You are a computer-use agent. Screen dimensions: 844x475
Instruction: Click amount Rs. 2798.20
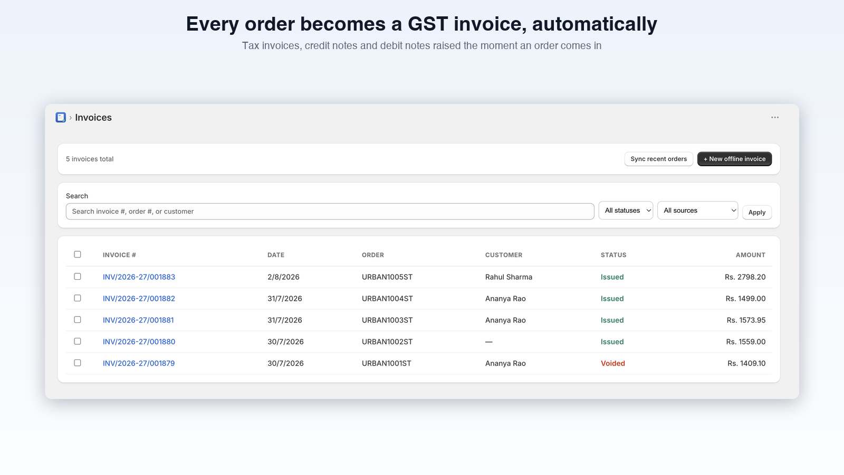coord(745,277)
